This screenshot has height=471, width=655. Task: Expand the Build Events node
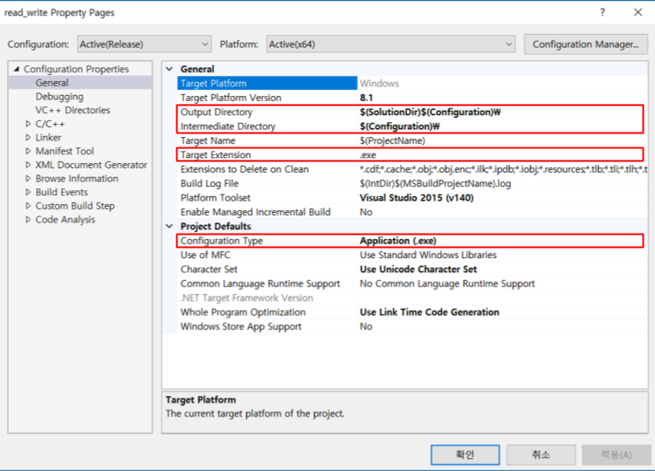(29, 192)
